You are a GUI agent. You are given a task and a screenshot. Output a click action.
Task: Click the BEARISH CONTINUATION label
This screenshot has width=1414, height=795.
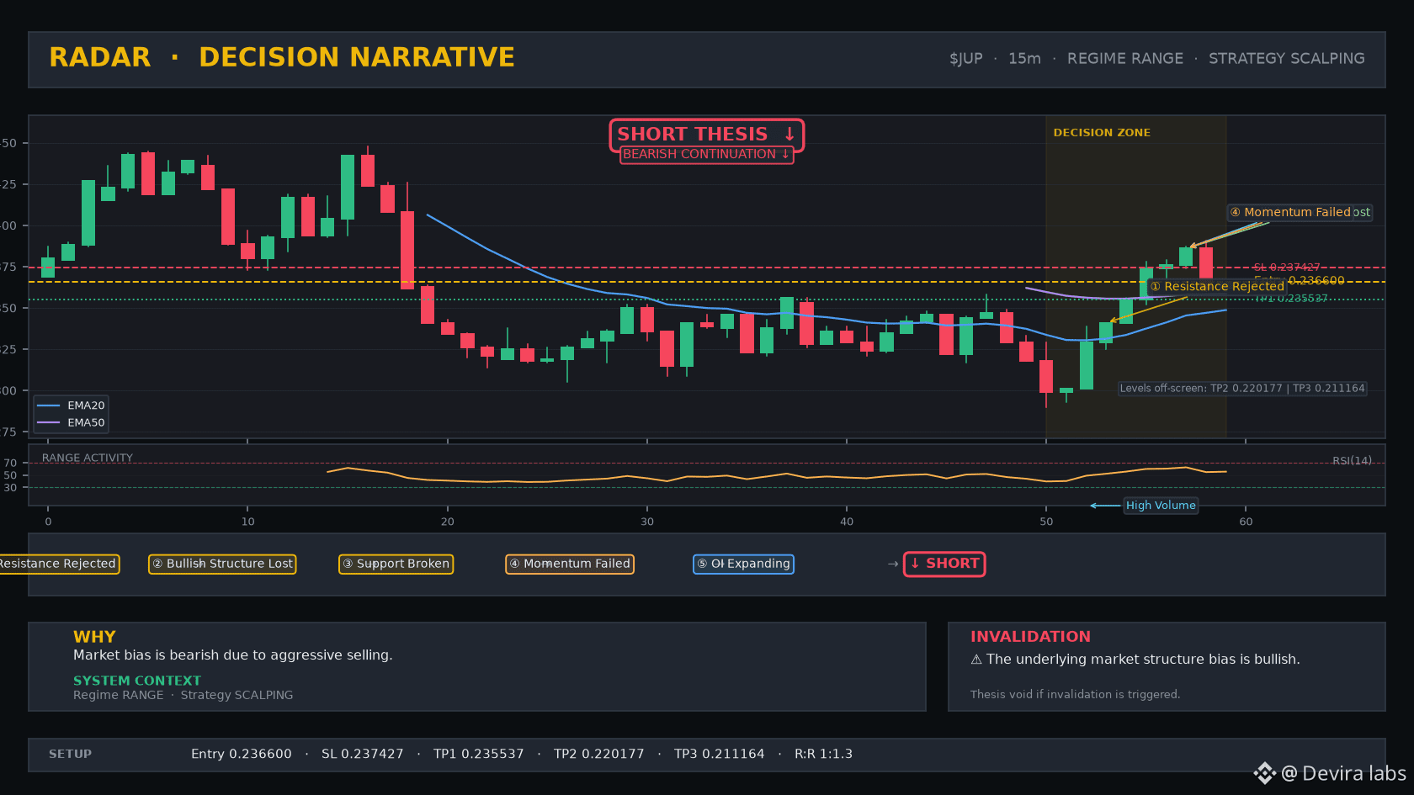tap(706, 155)
